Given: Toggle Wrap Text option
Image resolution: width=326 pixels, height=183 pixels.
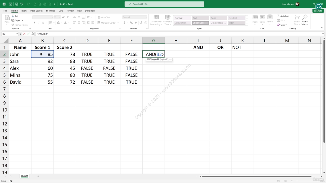Looking at the screenshot, I should (104, 17).
